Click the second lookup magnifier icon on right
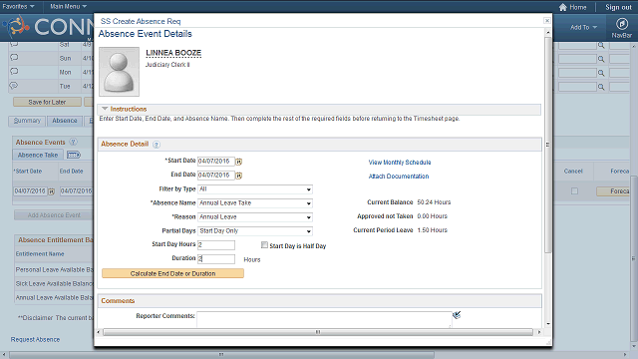 tap(601, 59)
